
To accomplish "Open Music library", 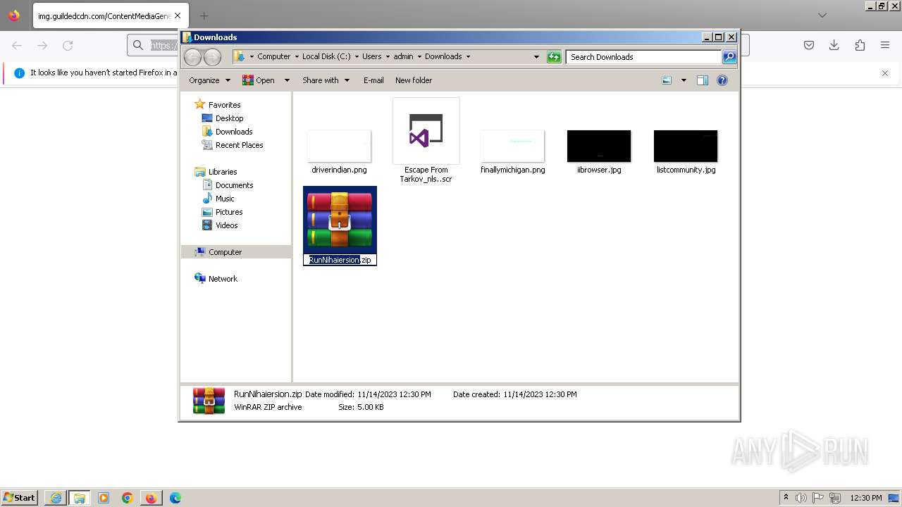I will [225, 199].
